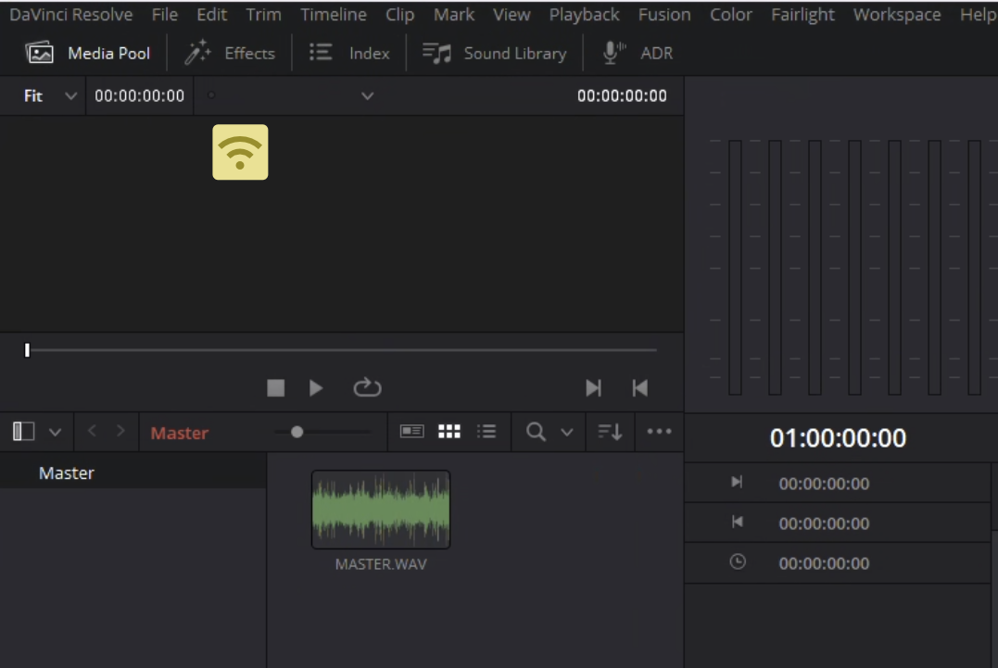Viewport: 998px width, 668px height.
Task: Play the clip in the preview viewer
Action: (316, 388)
